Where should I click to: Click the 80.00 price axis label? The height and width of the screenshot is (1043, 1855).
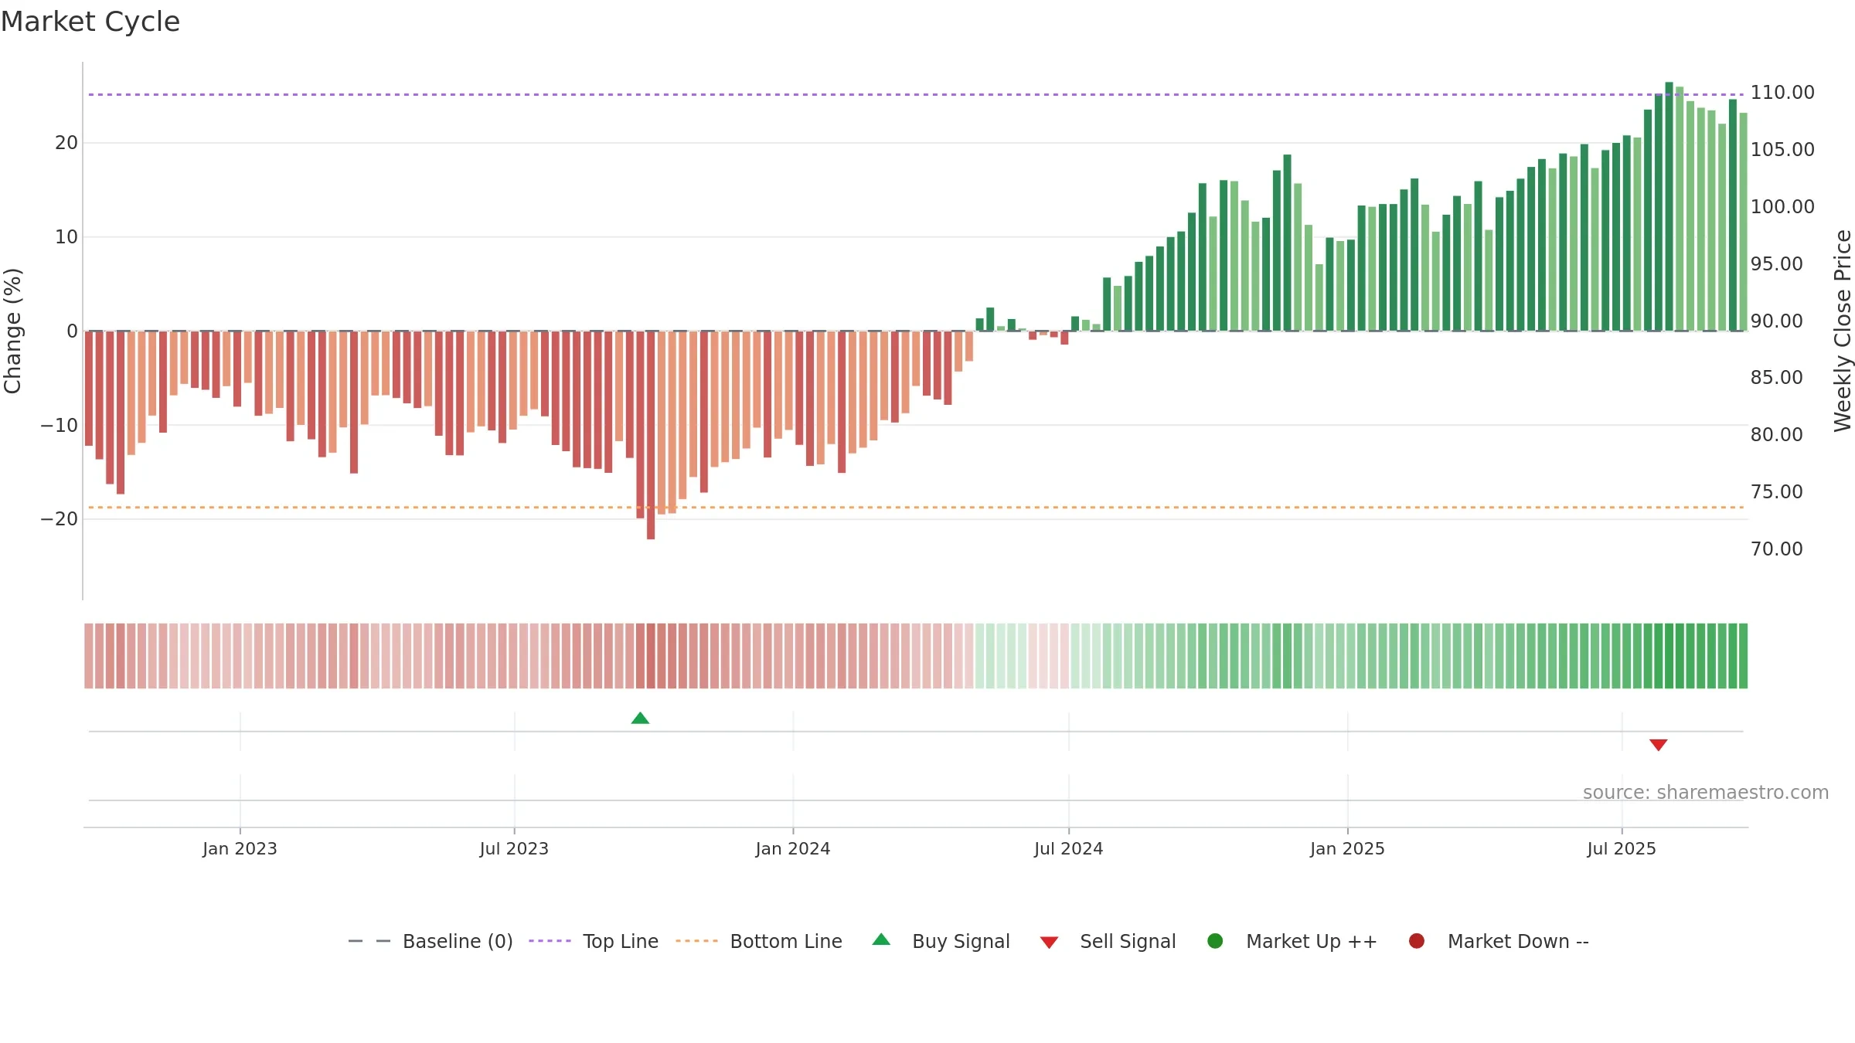1776,435
